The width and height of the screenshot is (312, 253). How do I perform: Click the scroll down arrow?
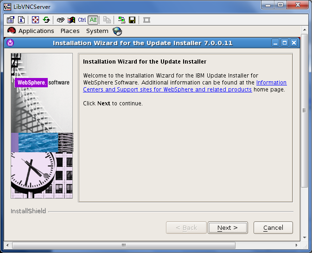pyautogui.click(x=305, y=238)
